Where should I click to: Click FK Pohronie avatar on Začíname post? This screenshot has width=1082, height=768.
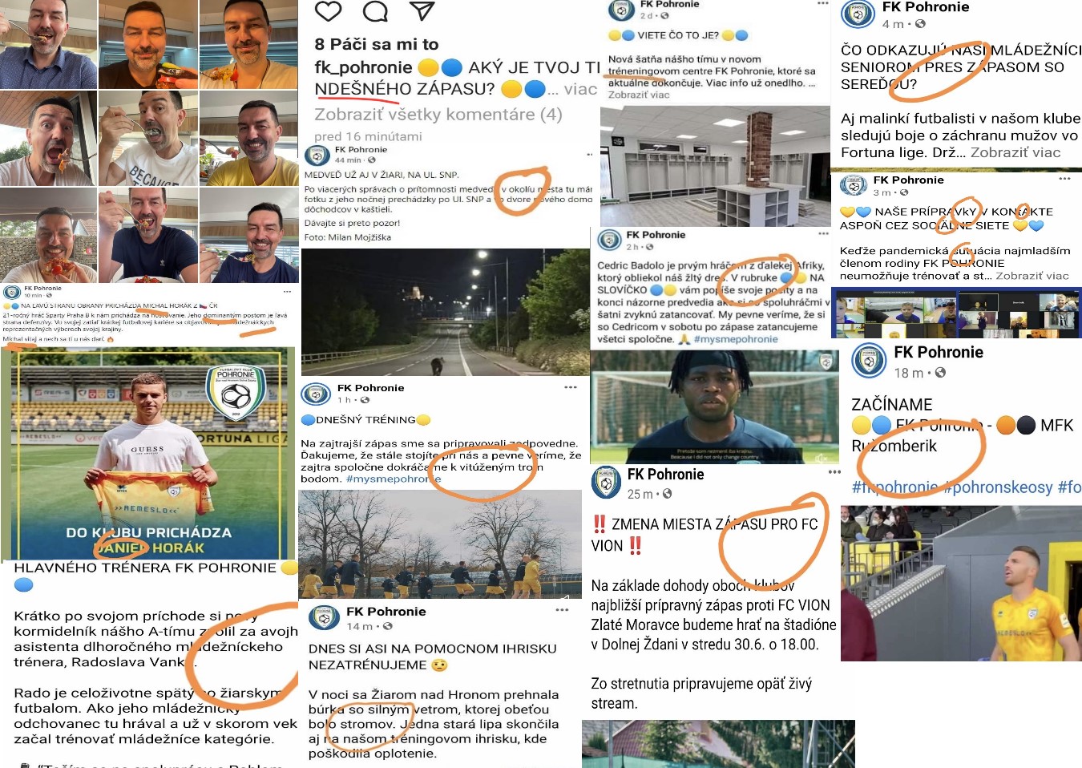click(869, 361)
